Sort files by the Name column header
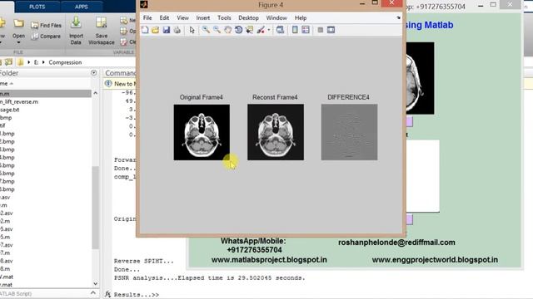Screen dimensions: 533x299 (7, 83)
